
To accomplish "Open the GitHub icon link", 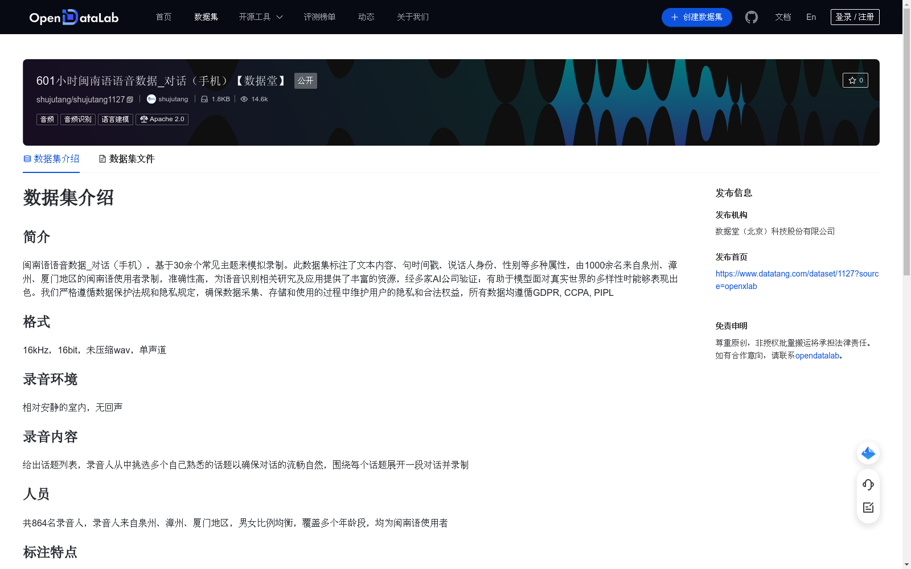I will [752, 17].
